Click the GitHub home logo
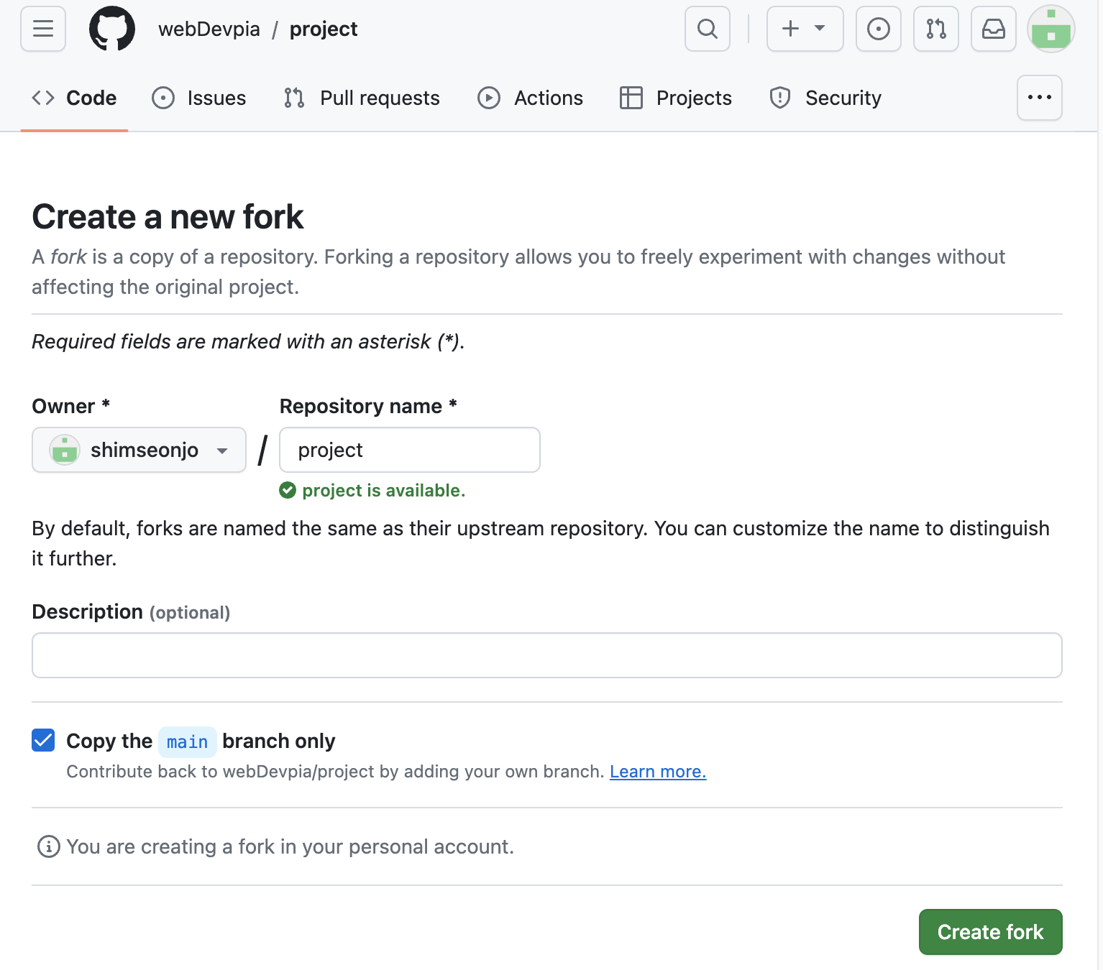 pos(111,29)
